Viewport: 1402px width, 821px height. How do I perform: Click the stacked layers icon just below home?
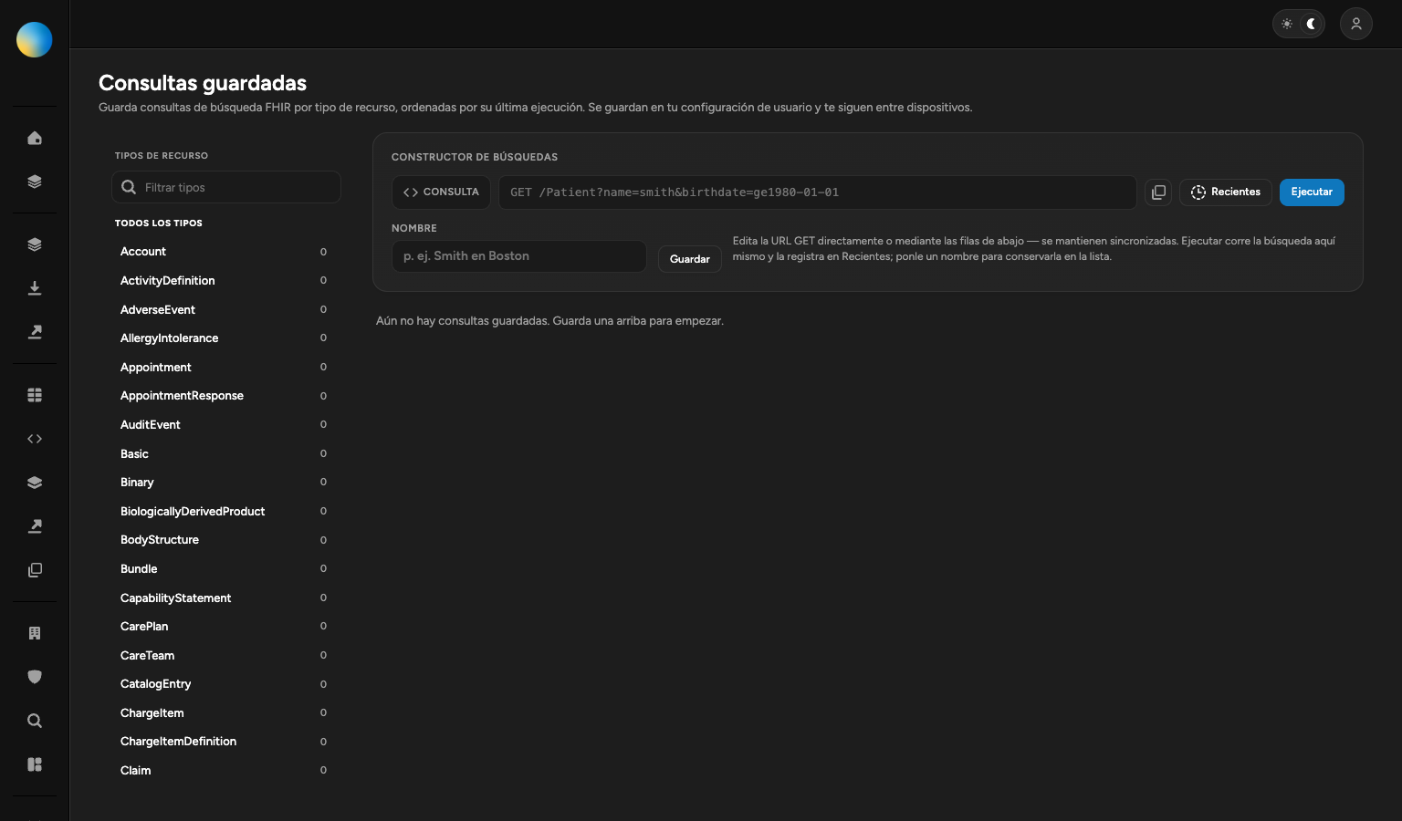point(35,182)
